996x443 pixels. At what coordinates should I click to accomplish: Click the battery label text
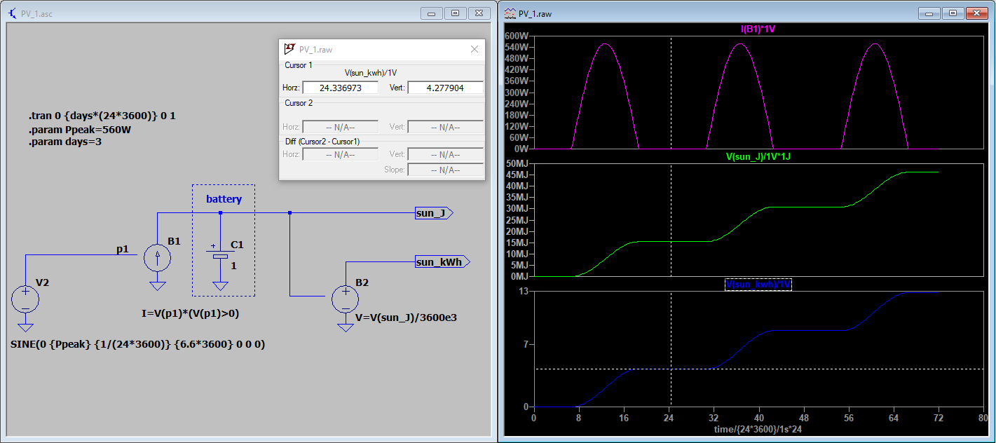(224, 199)
